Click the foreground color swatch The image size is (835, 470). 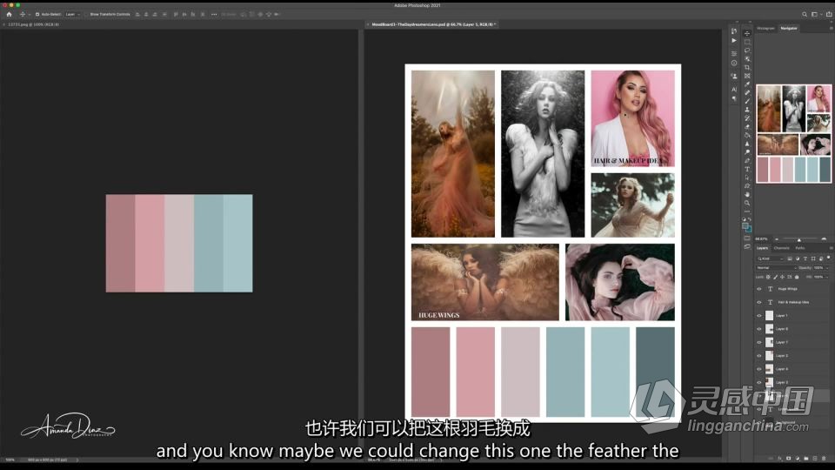click(x=745, y=225)
